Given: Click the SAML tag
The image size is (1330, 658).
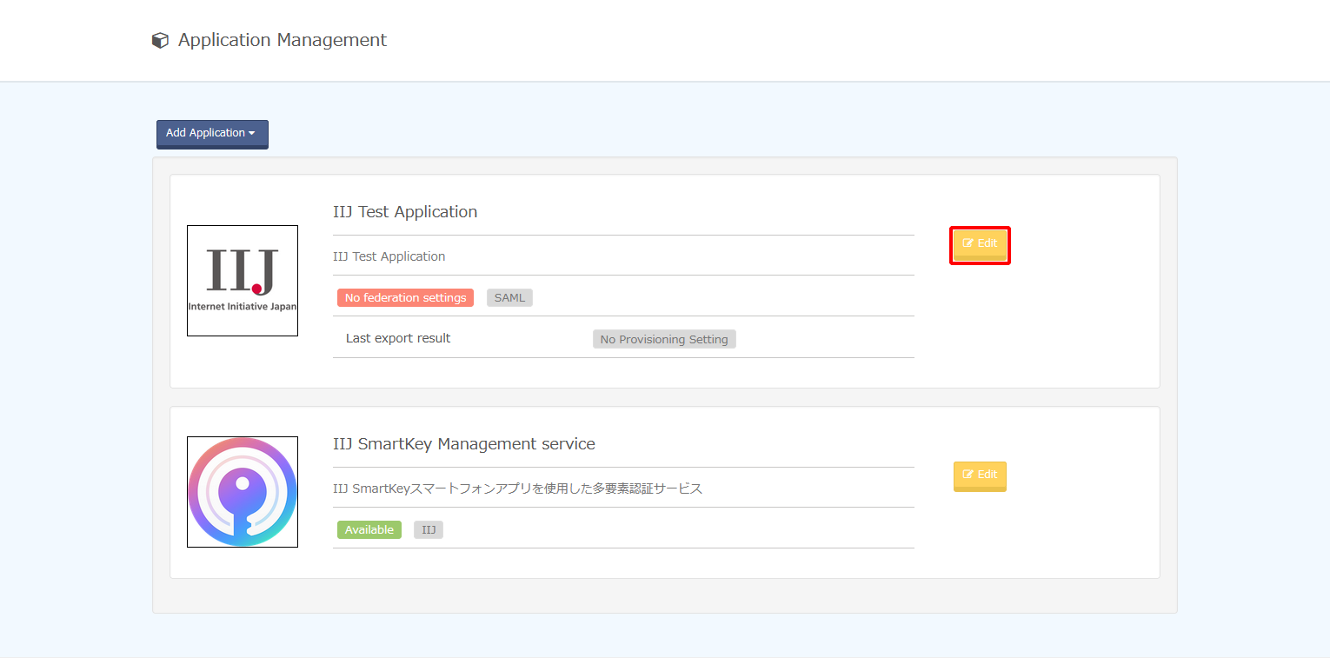Looking at the screenshot, I should pyautogui.click(x=509, y=297).
